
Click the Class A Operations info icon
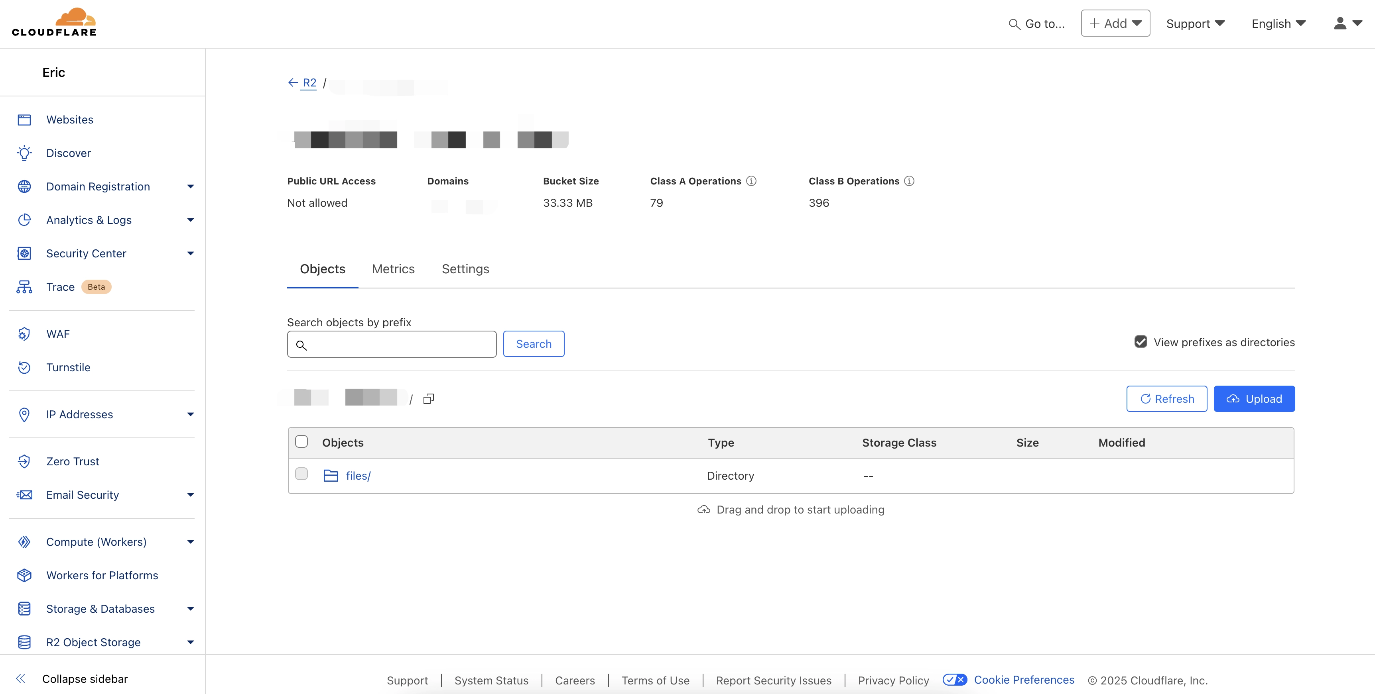(x=751, y=181)
